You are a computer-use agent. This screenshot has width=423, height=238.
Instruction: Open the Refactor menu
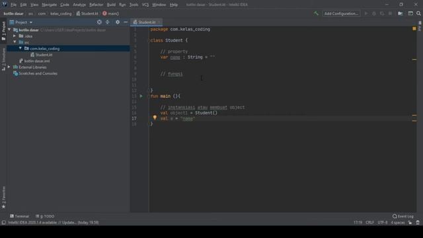click(x=96, y=5)
